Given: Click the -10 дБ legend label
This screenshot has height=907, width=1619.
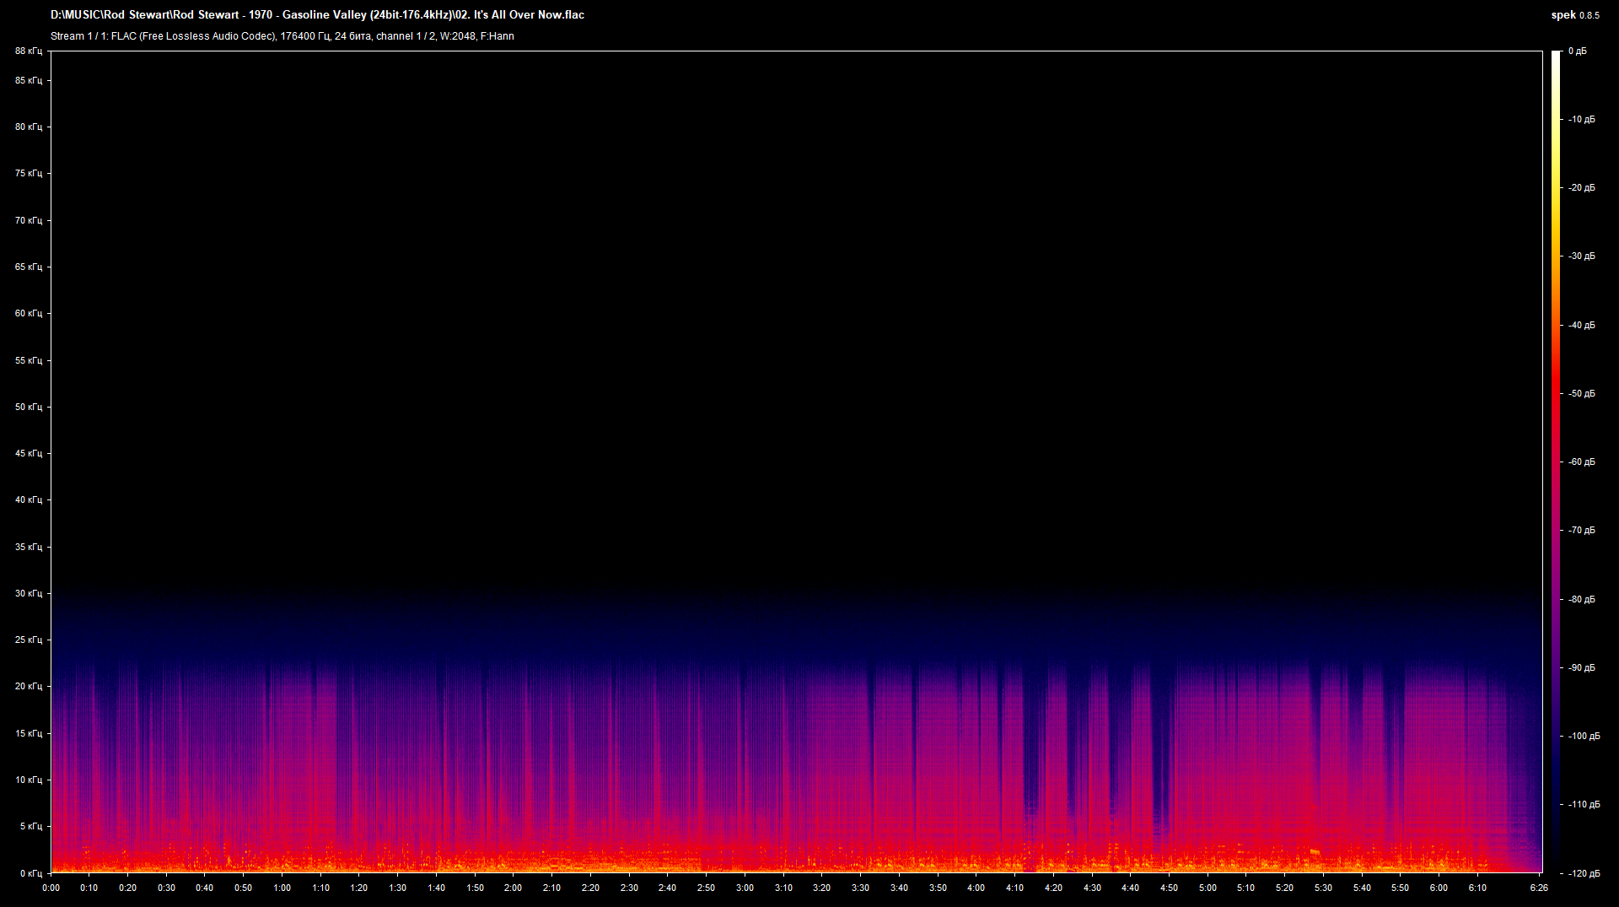Looking at the screenshot, I should pyautogui.click(x=1582, y=119).
